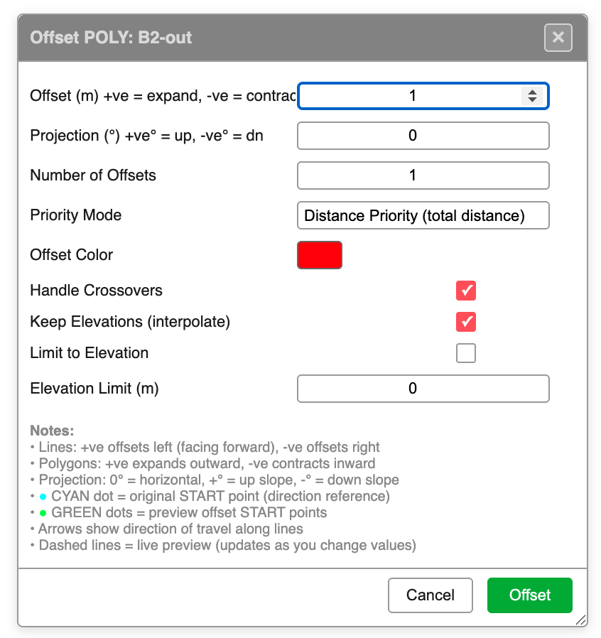The height and width of the screenshot is (638, 601).
Task: Open the red Offset Color swatch
Action: pos(319,255)
